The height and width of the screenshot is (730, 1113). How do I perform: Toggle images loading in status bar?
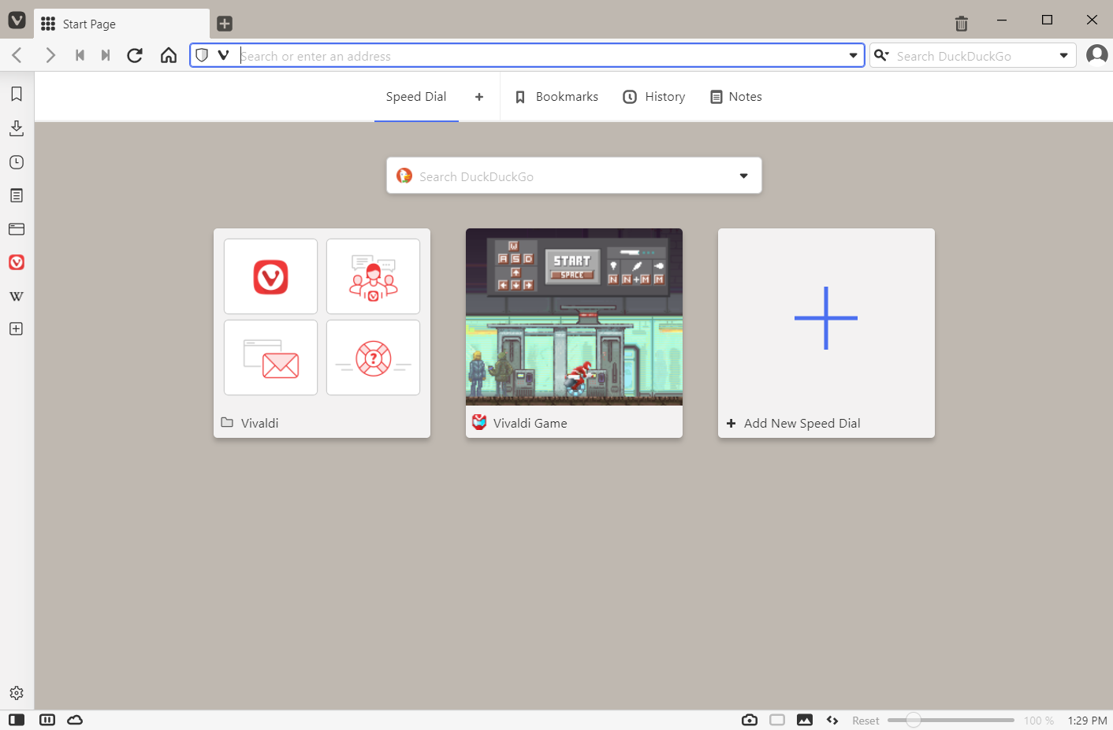tap(805, 720)
